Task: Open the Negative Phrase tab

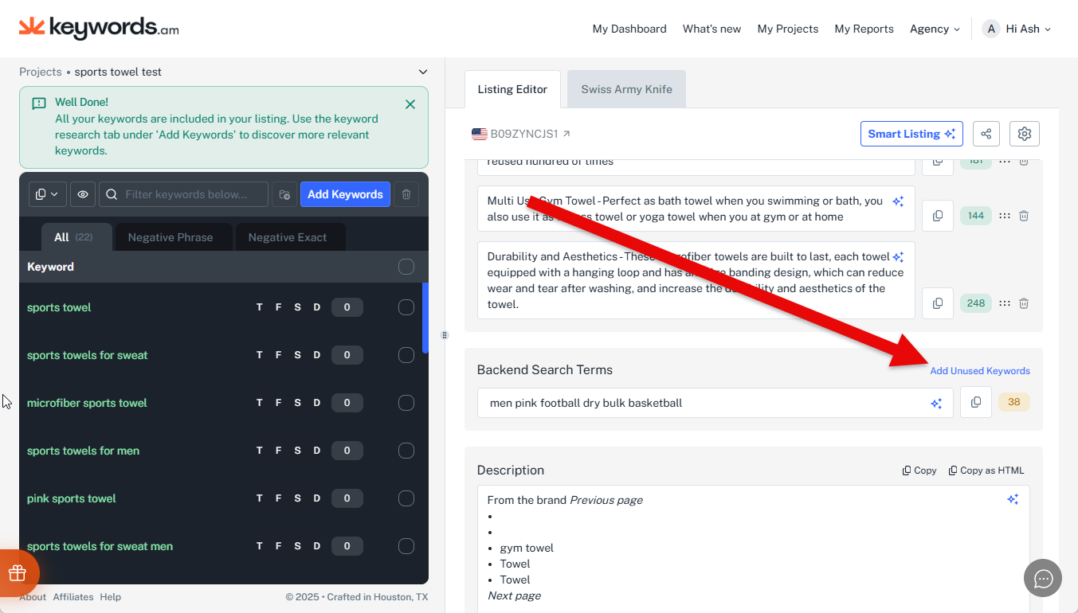Action: 171,237
